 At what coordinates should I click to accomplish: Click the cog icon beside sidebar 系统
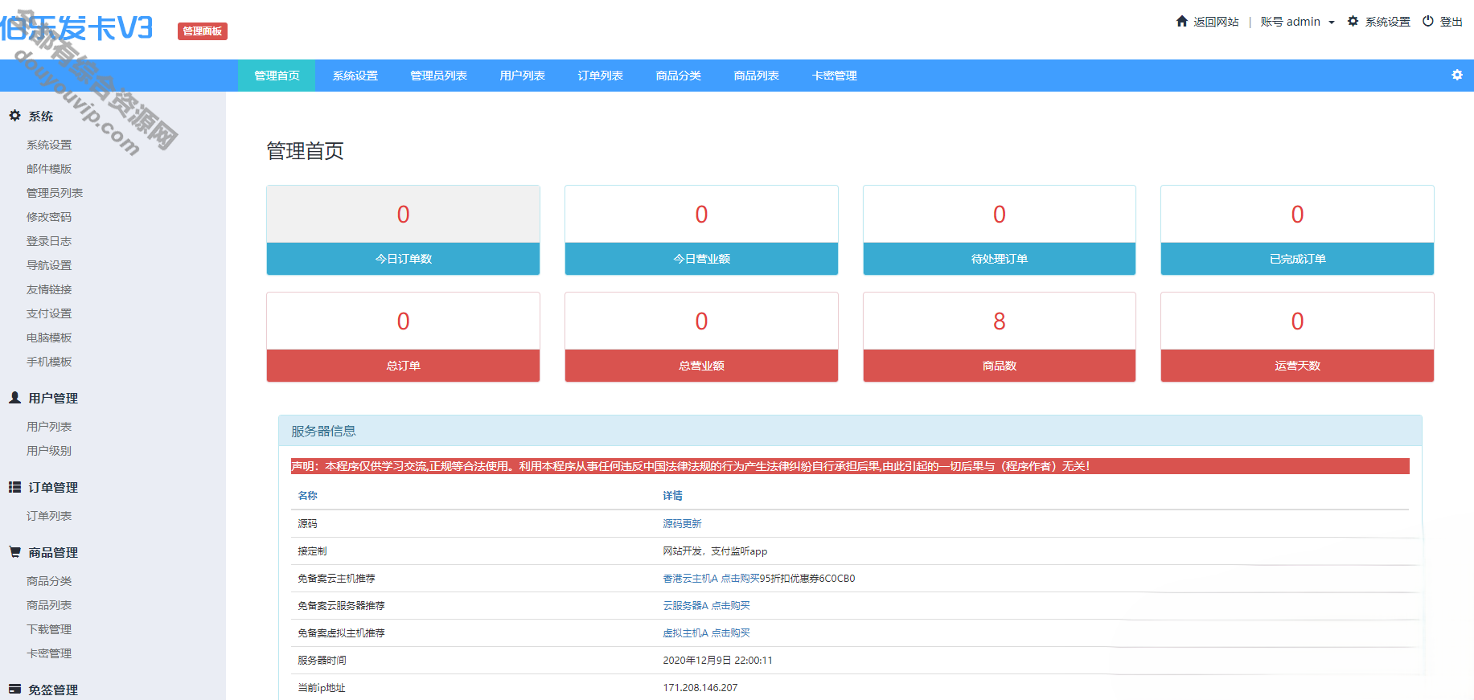click(14, 116)
